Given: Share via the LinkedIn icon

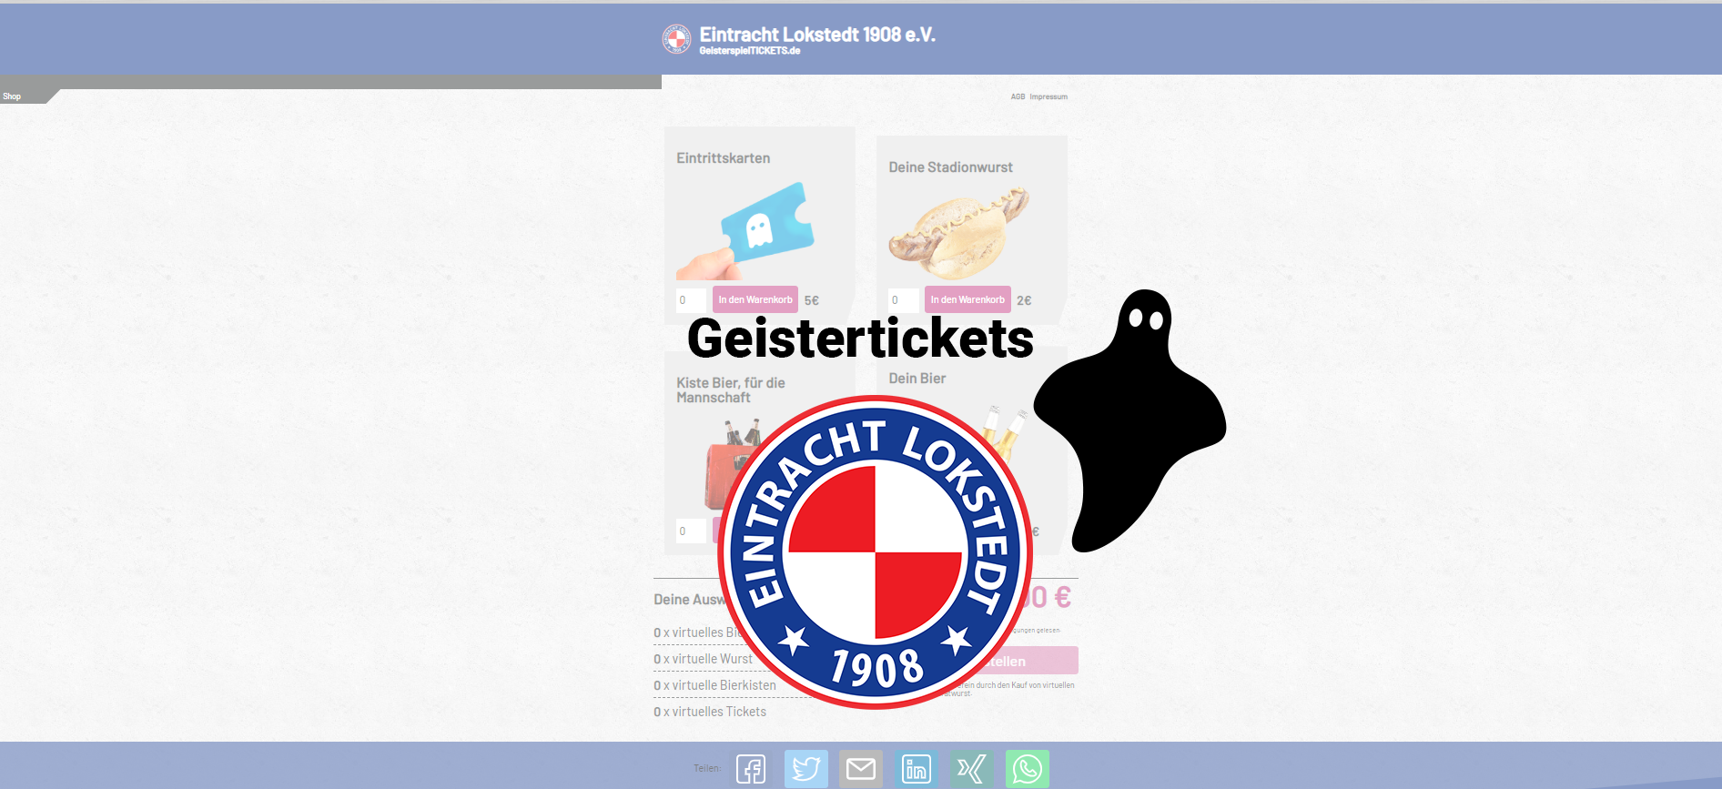Looking at the screenshot, I should 917,769.
